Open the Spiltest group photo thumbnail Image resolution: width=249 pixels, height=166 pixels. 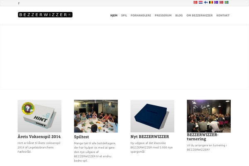tap(96, 116)
